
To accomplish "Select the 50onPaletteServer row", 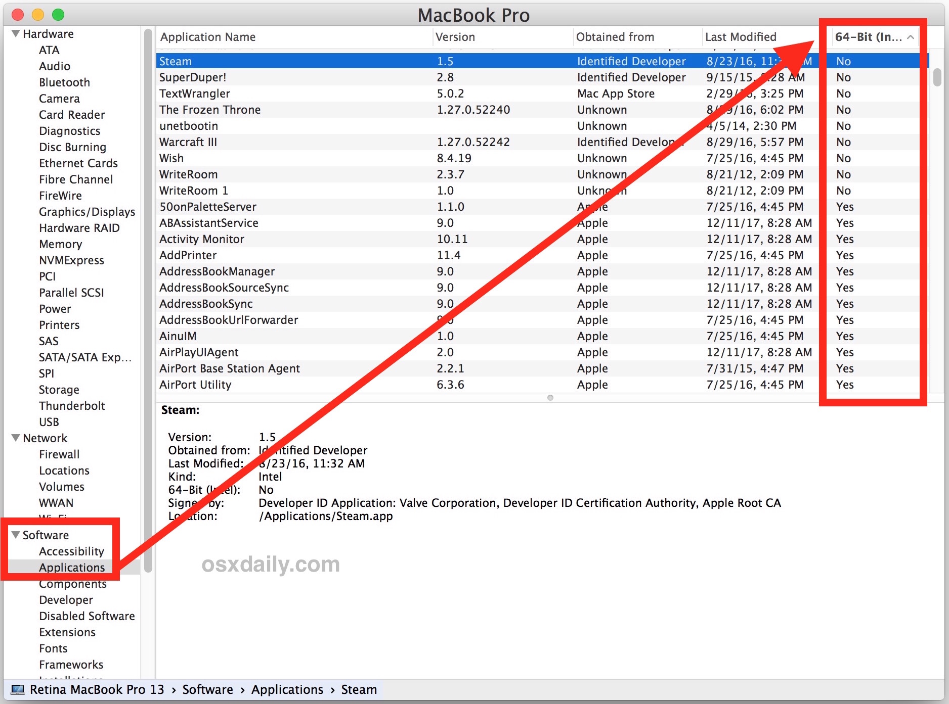I will (542, 207).
